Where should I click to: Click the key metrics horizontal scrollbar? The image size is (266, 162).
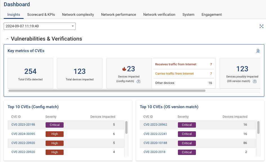(x=107, y=91)
